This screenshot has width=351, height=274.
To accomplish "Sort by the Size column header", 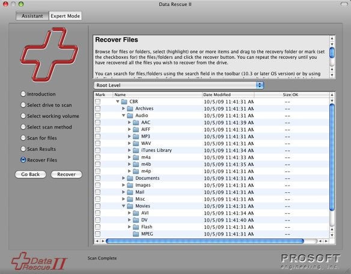I will pos(273,95).
